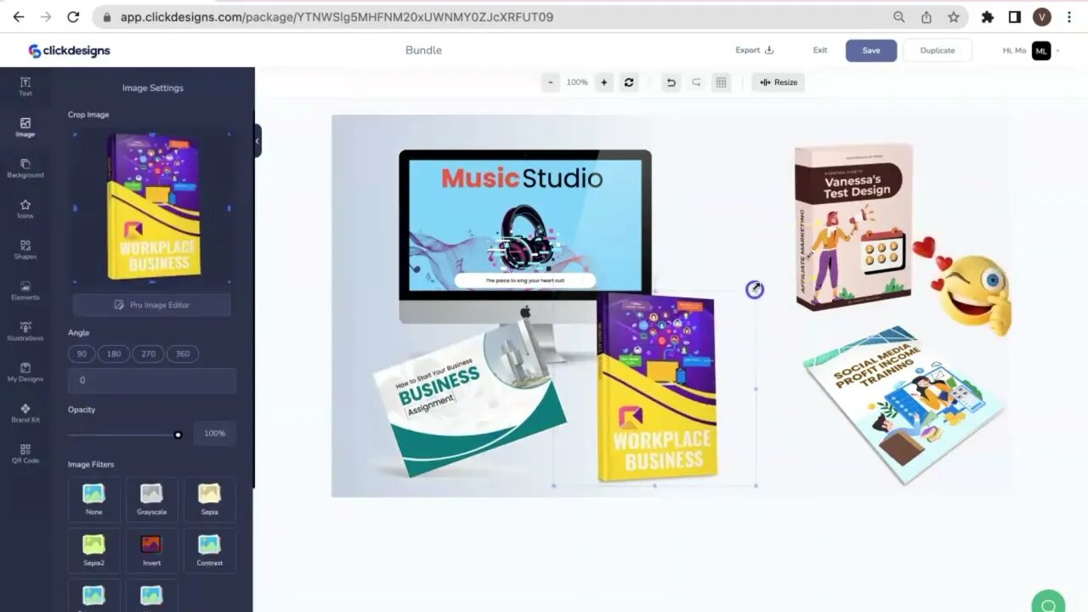The width and height of the screenshot is (1088, 612).
Task: Toggle the canvas grid
Action: click(721, 82)
